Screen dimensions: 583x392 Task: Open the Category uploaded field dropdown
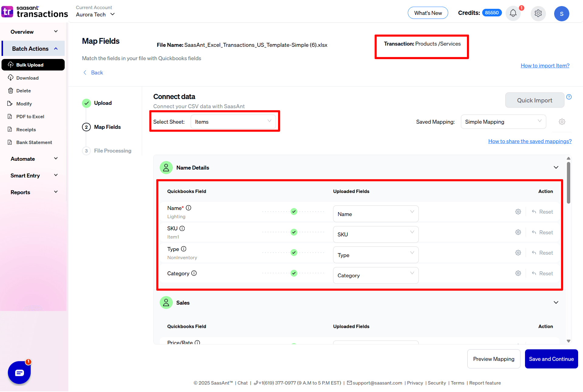(x=376, y=275)
